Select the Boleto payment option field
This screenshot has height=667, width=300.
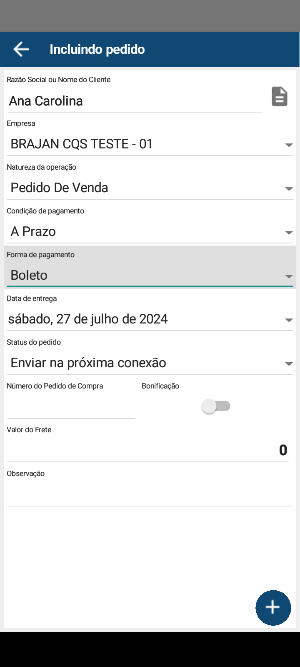click(x=29, y=275)
